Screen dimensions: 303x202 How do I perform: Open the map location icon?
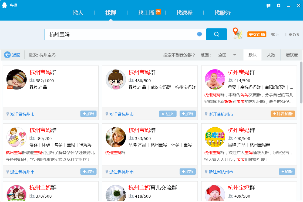tap(237, 33)
